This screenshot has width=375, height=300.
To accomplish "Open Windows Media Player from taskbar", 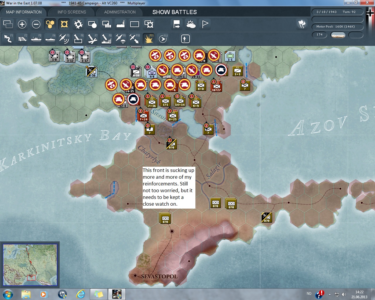I will [44, 294].
